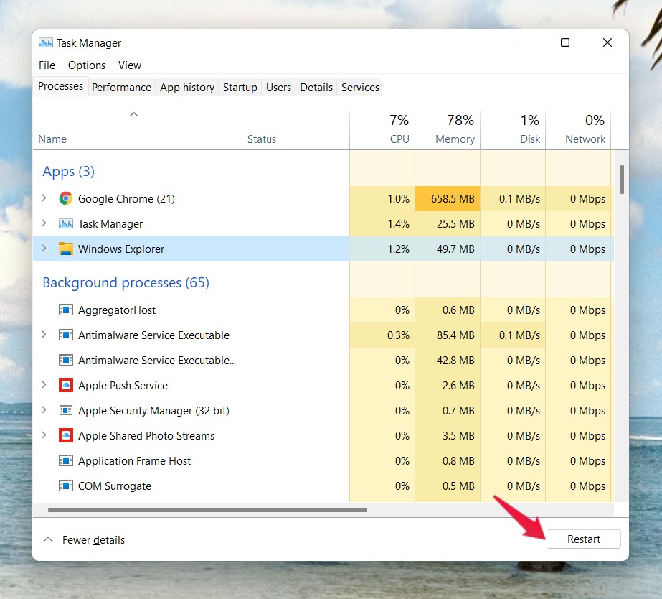The height and width of the screenshot is (599, 662).
Task: Click the vertical scrollbar thumb
Action: coord(622,180)
